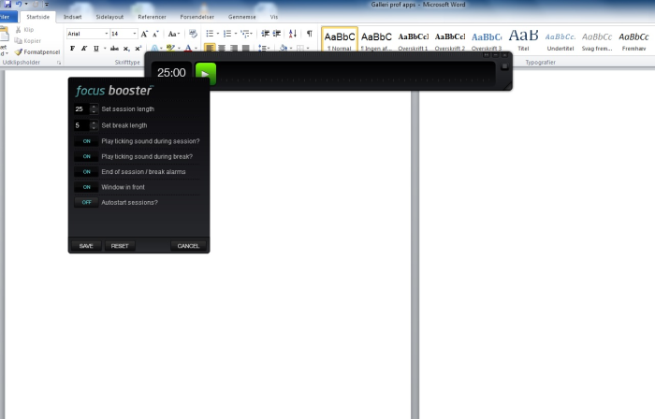Open the font size 14 dropdown
The height and width of the screenshot is (419, 655).
click(135, 34)
